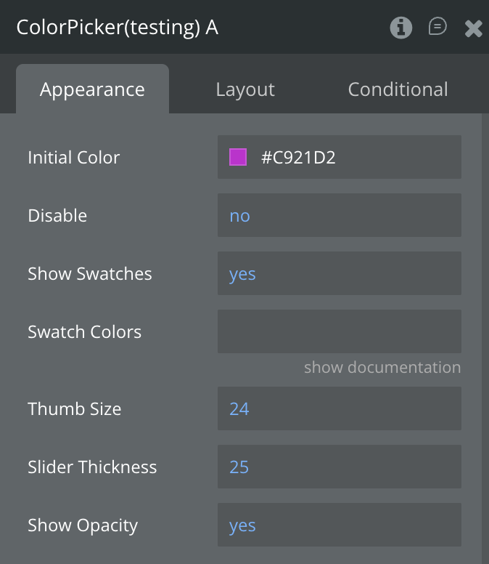Open the show documentation link
489x564 pixels.
click(x=382, y=368)
